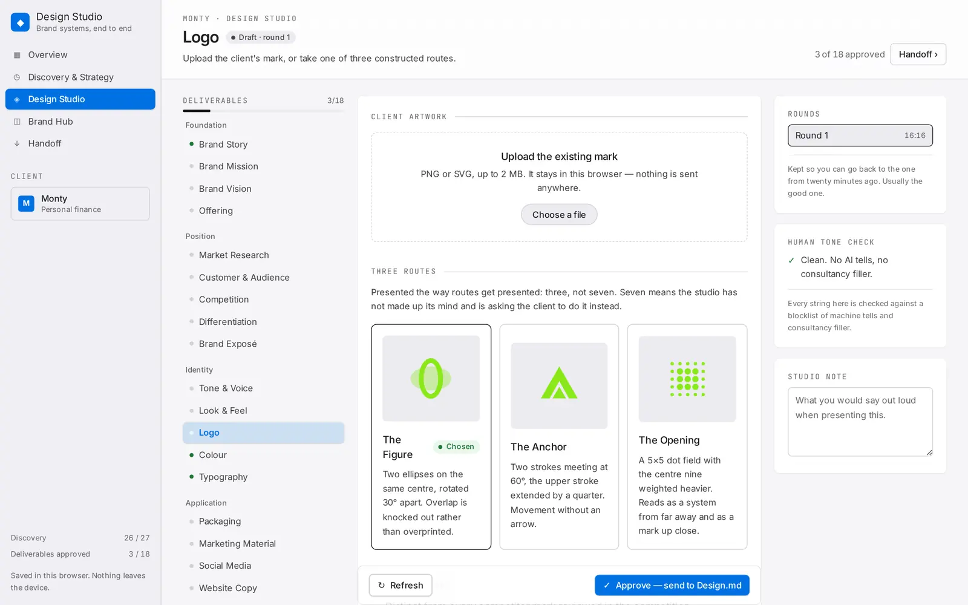Select The Anchor triangle logo thumbnail
The image size is (968, 605).
tap(559, 386)
